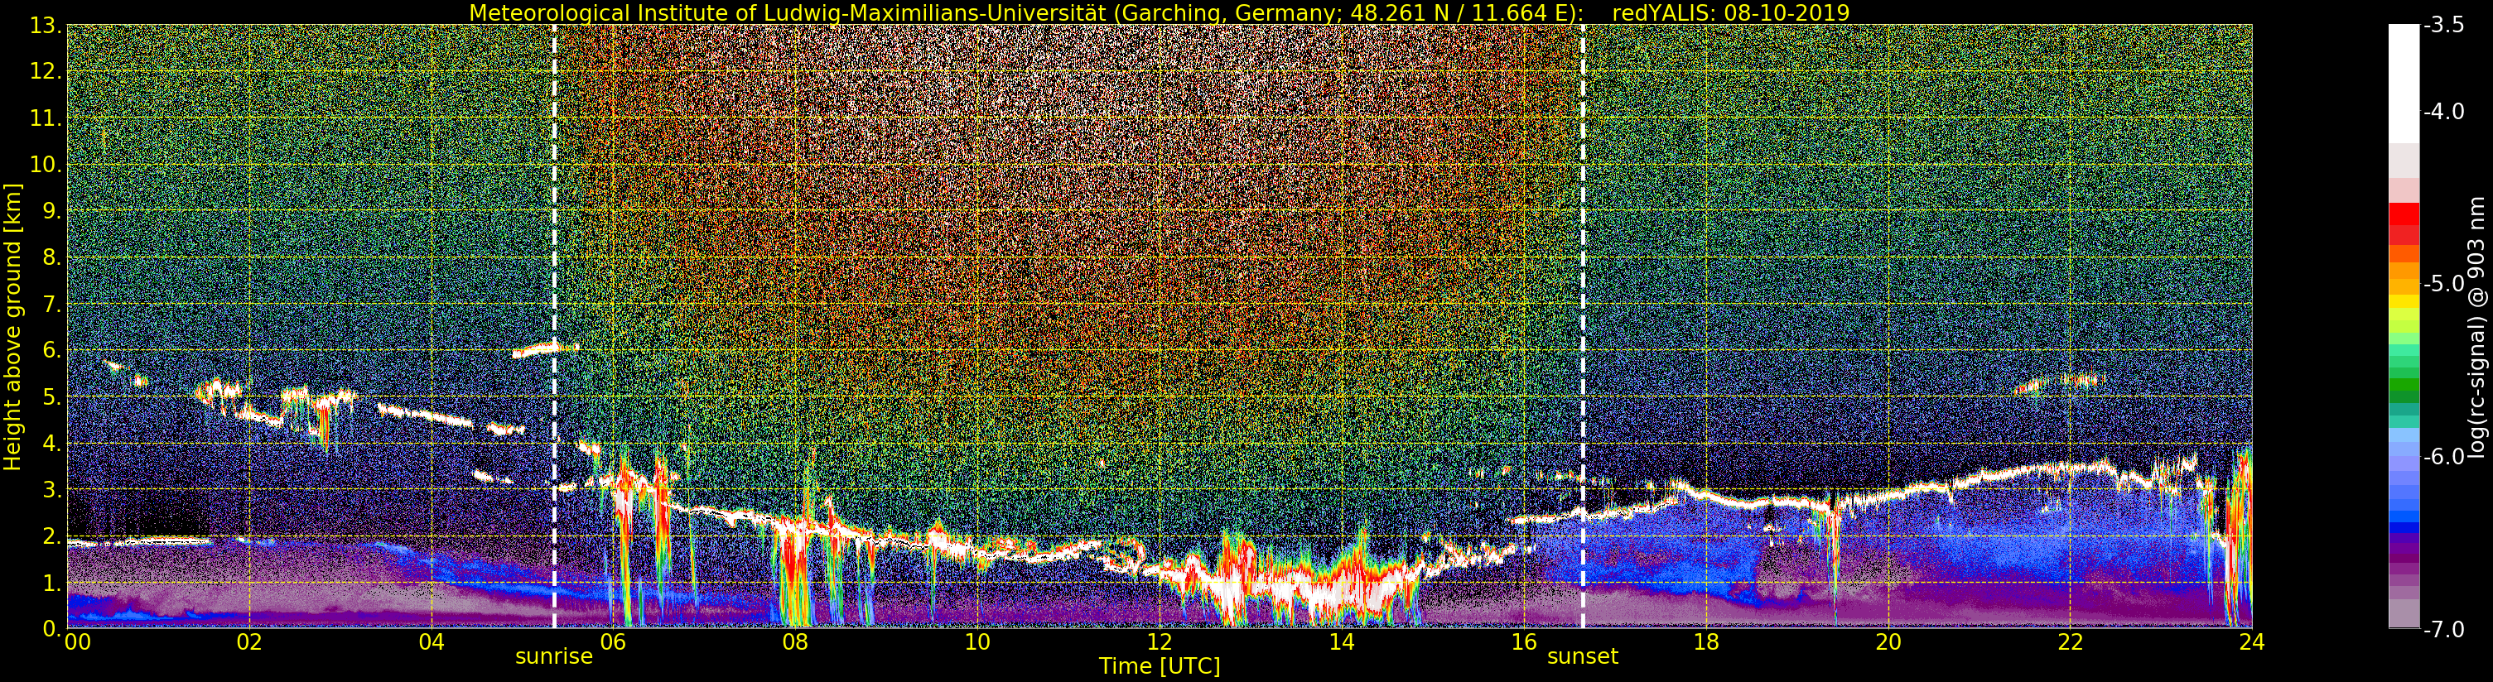
Task: Click the "02" time axis tick label
Action: [x=248, y=641]
